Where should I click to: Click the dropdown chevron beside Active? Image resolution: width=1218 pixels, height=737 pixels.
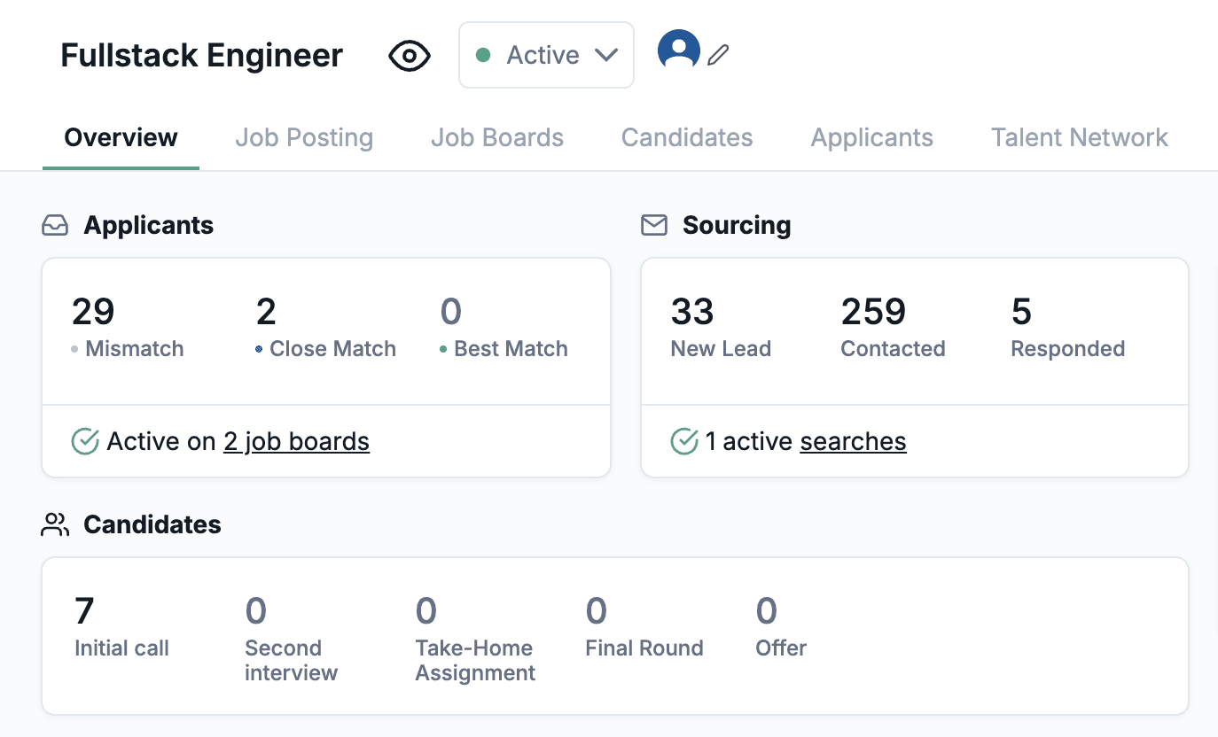pos(606,55)
